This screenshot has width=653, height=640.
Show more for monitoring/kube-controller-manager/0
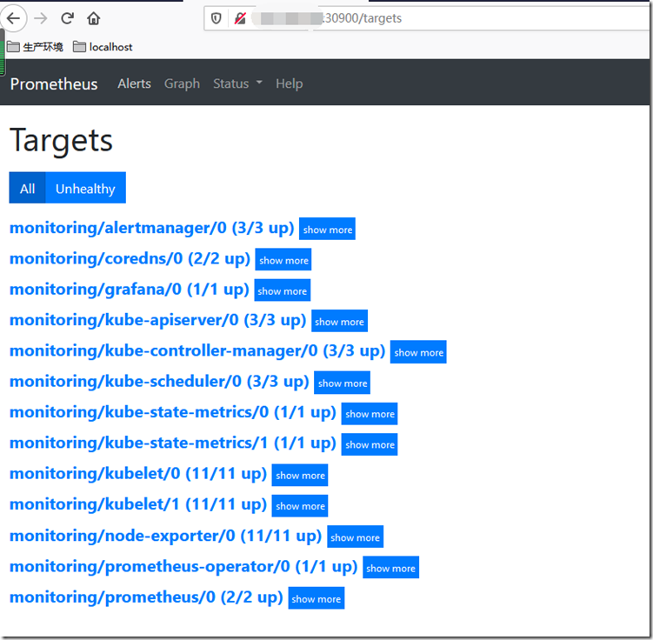pyautogui.click(x=418, y=352)
